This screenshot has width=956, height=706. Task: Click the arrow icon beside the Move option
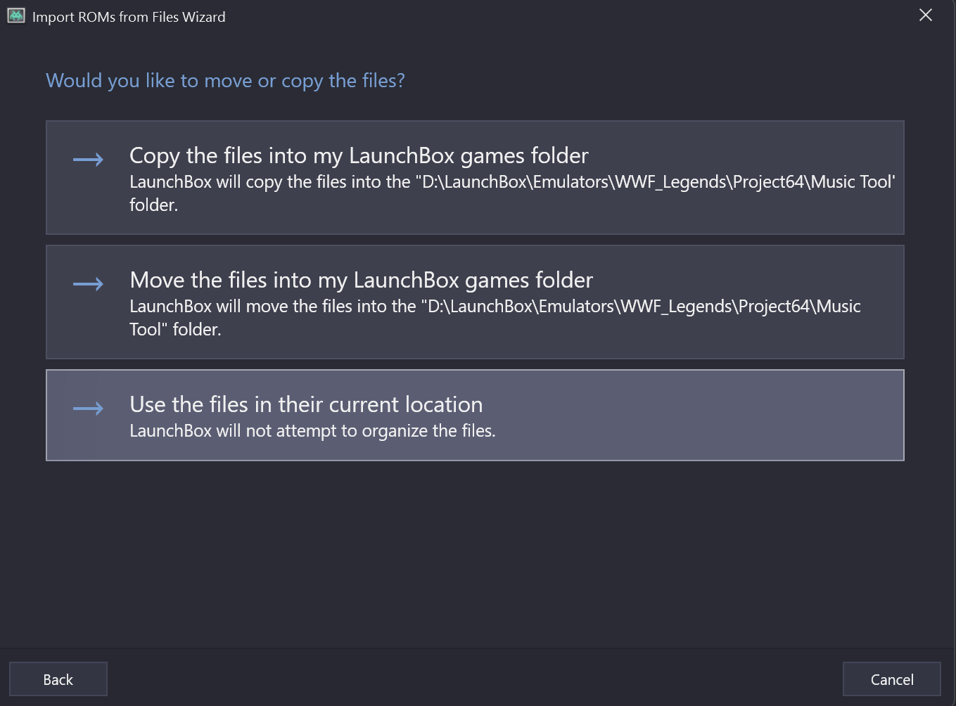(x=88, y=284)
